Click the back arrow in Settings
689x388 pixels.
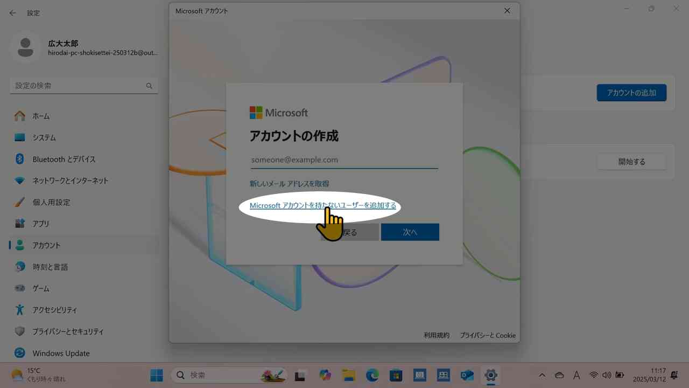coord(12,12)
